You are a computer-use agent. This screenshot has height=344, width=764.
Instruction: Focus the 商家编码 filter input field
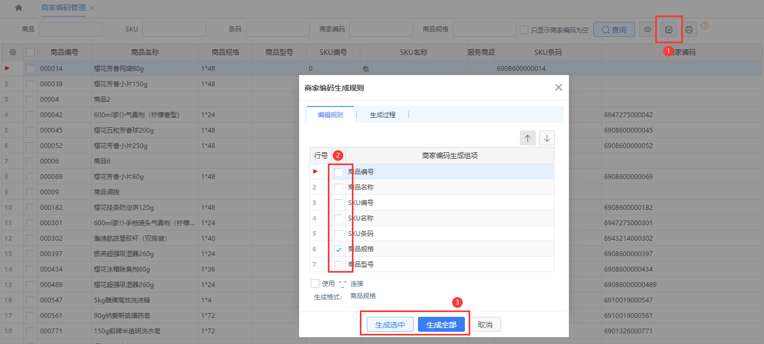(x=381, y=29)
